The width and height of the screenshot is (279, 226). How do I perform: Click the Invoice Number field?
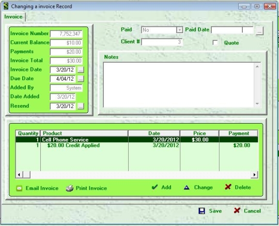click(x=66, y=34)
